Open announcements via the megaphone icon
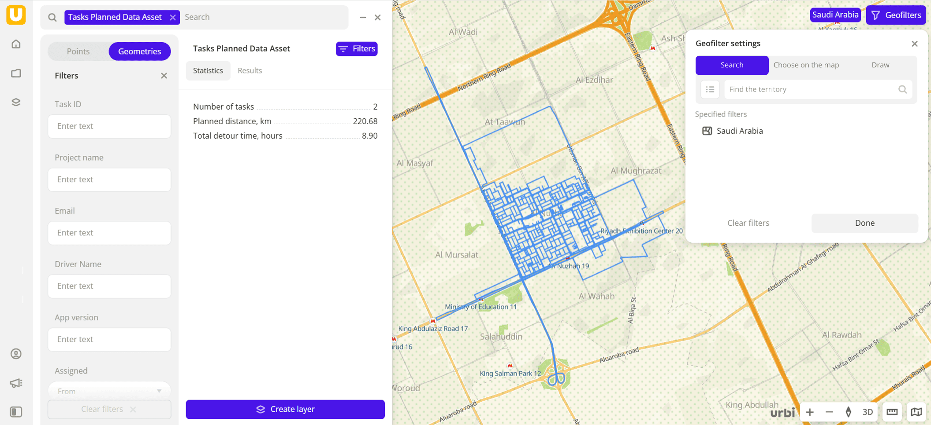The height and width of the screenshot is (425, 931). (x=16, y=383)
